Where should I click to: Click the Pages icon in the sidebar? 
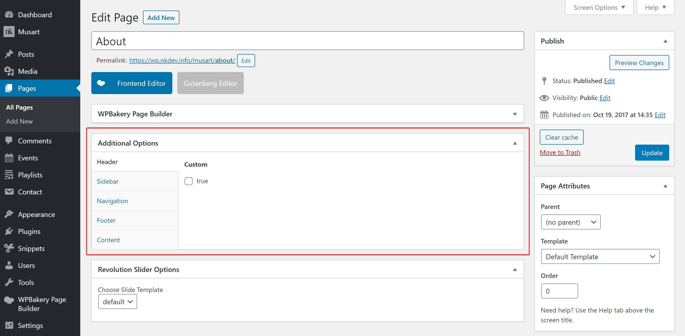[9, 88]
